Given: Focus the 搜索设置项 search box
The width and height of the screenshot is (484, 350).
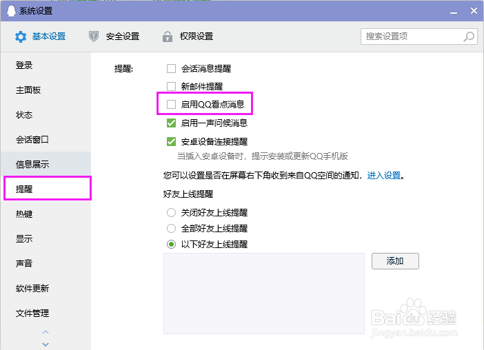Looking at the screenshot, I should (419, 37).
